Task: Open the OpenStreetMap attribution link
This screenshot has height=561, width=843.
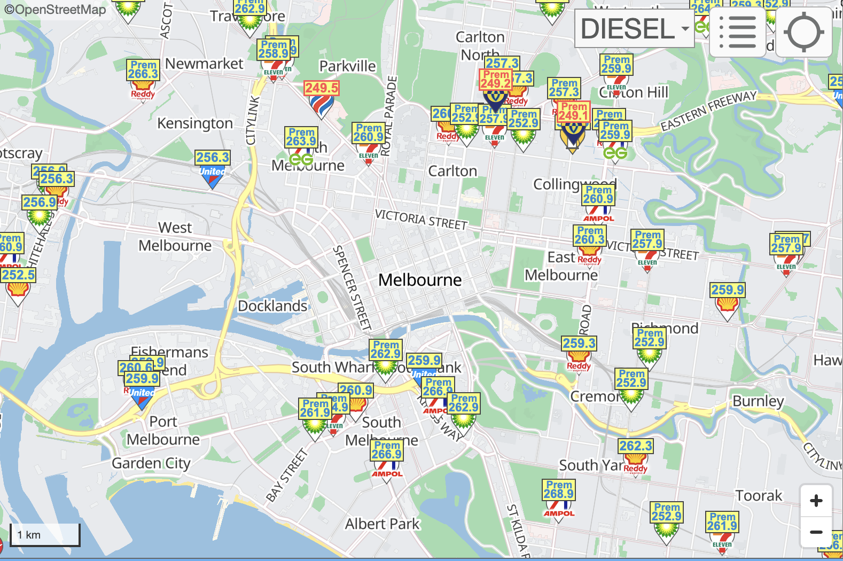Action: (x=55, y=10)
